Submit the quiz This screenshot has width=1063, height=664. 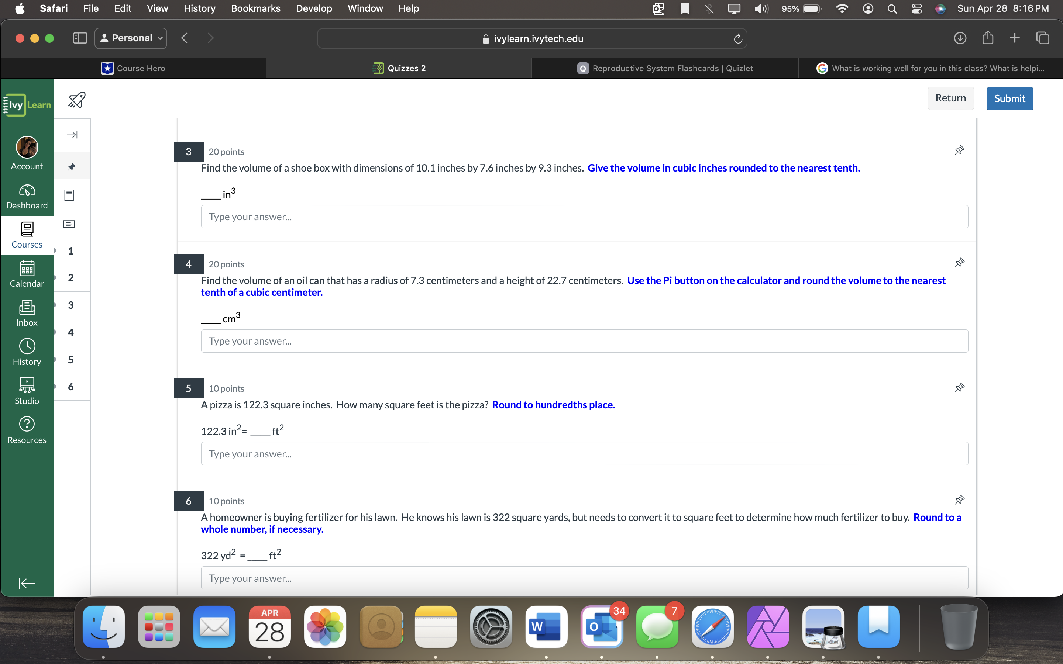pyautogui.click(x=1009, y=98)
